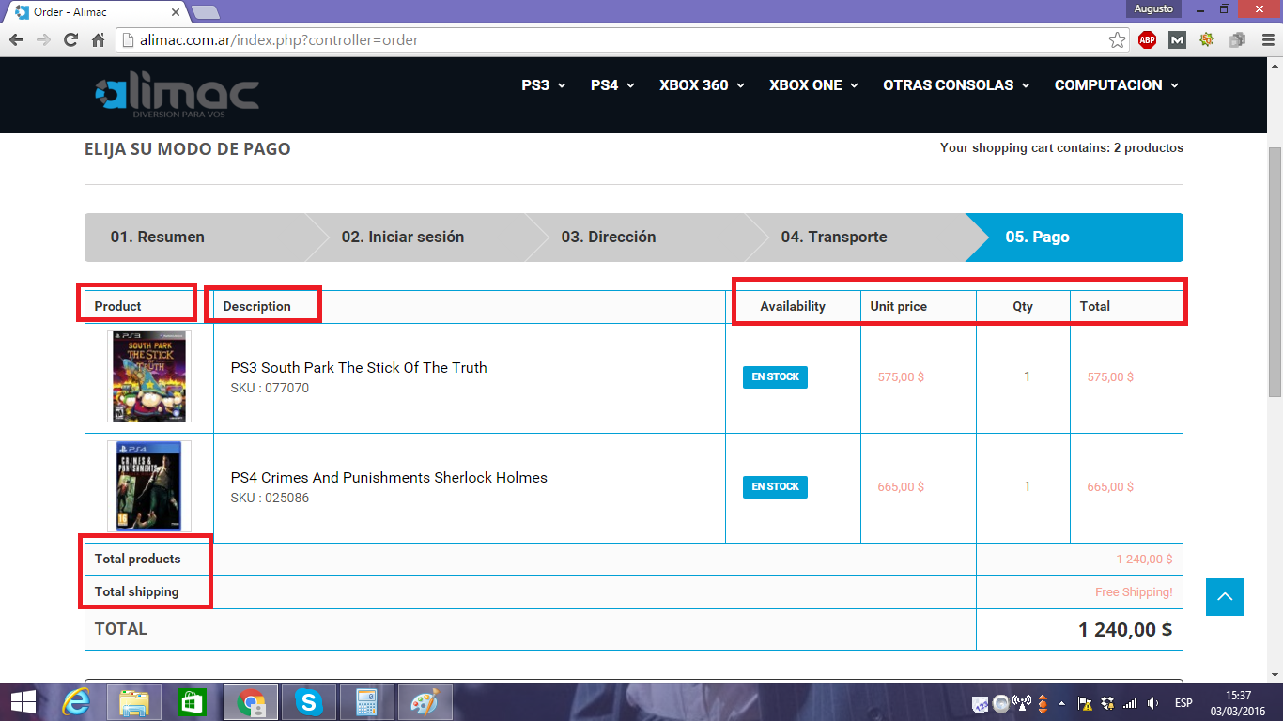The width and height of the screenshot is (1283, 721).
Task: Go to step 04. Transporte
Action: pyautogui.click(x=855, y=238)
